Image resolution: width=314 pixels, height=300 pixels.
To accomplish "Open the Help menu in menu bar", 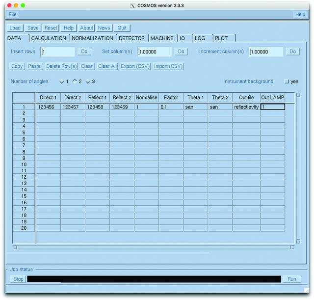I will pos(300,14).
